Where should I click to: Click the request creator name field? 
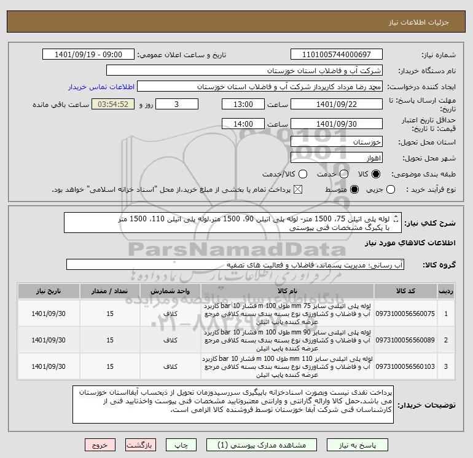[x=260, y=87]
